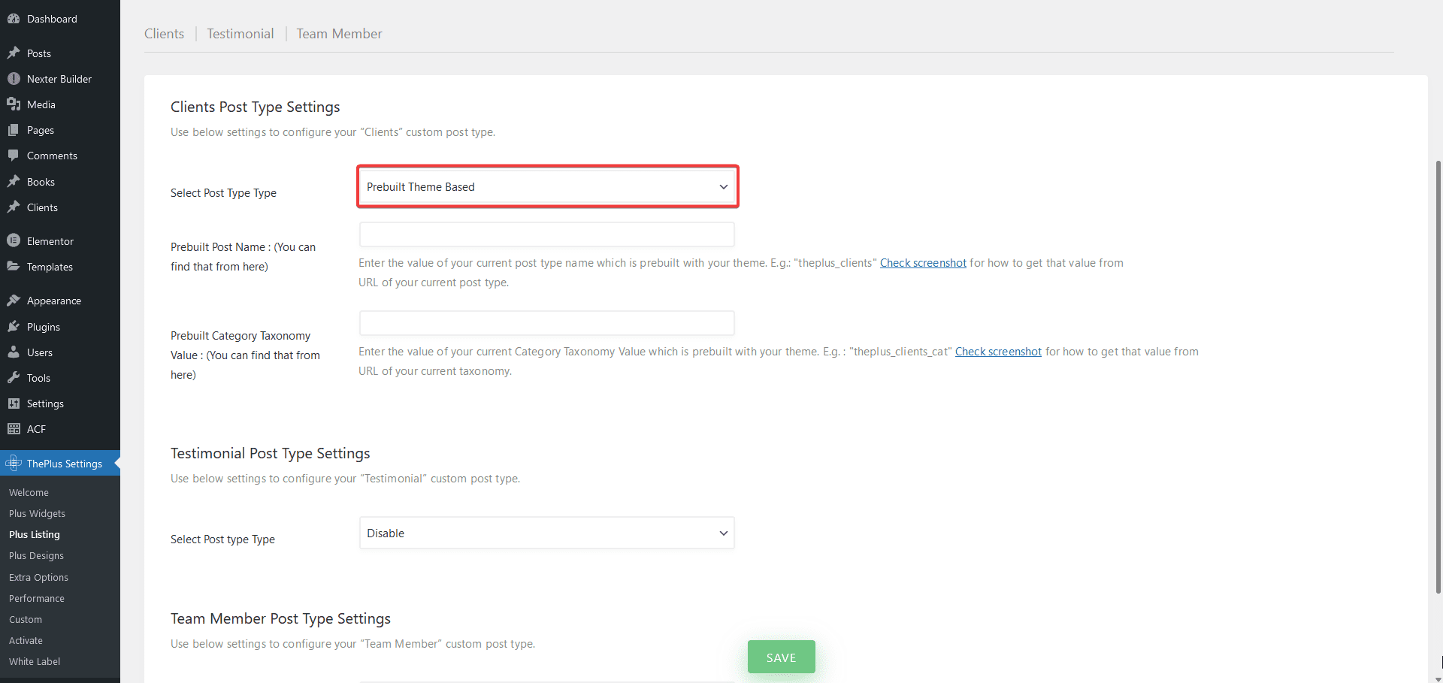Open Custom submenu item

click(26, 620)
